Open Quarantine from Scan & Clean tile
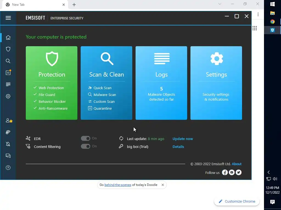Viewport: 281px width, 210px height. pyautogui.click(x=103, y=108)
